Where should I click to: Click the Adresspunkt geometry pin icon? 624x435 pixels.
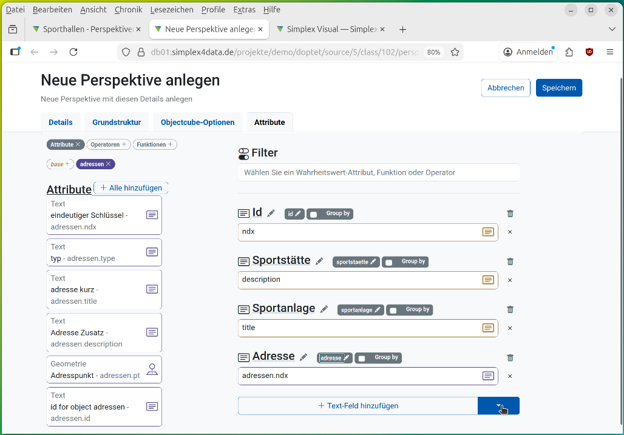(x=152, y=369)
